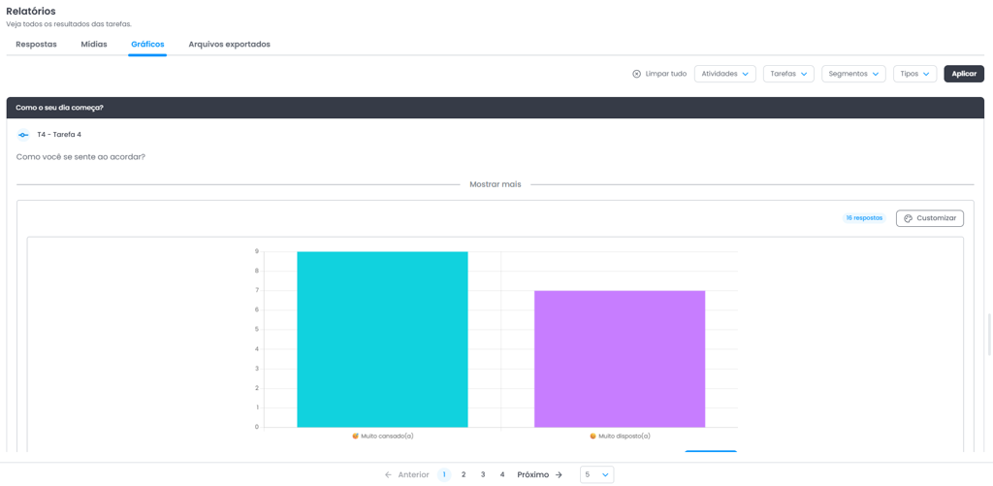The width and height of the screenshot is (993, 486).
Task: Open Customizar chart options
Action: click(x=930, y=218)
